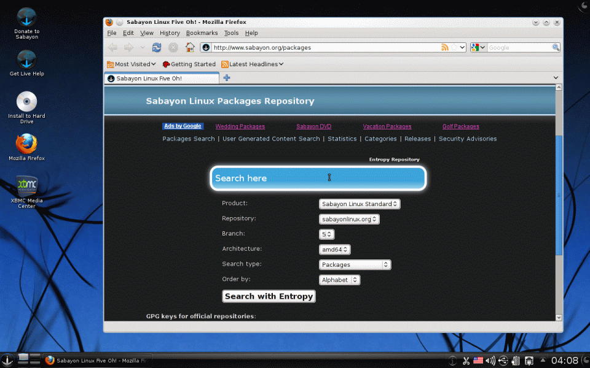Image resolution: width=590 pixels, height=368 pixels.
Task: List all tabs dropdown arrow
Action: click(556, 78)
